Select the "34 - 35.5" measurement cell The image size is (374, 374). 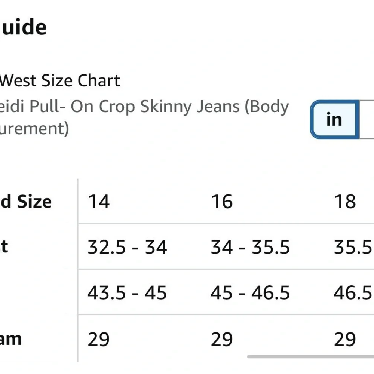250,247
